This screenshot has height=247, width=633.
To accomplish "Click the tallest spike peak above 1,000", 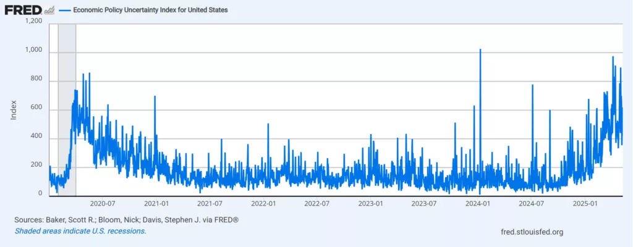I will pyautogui.click(x=480, y=49).
